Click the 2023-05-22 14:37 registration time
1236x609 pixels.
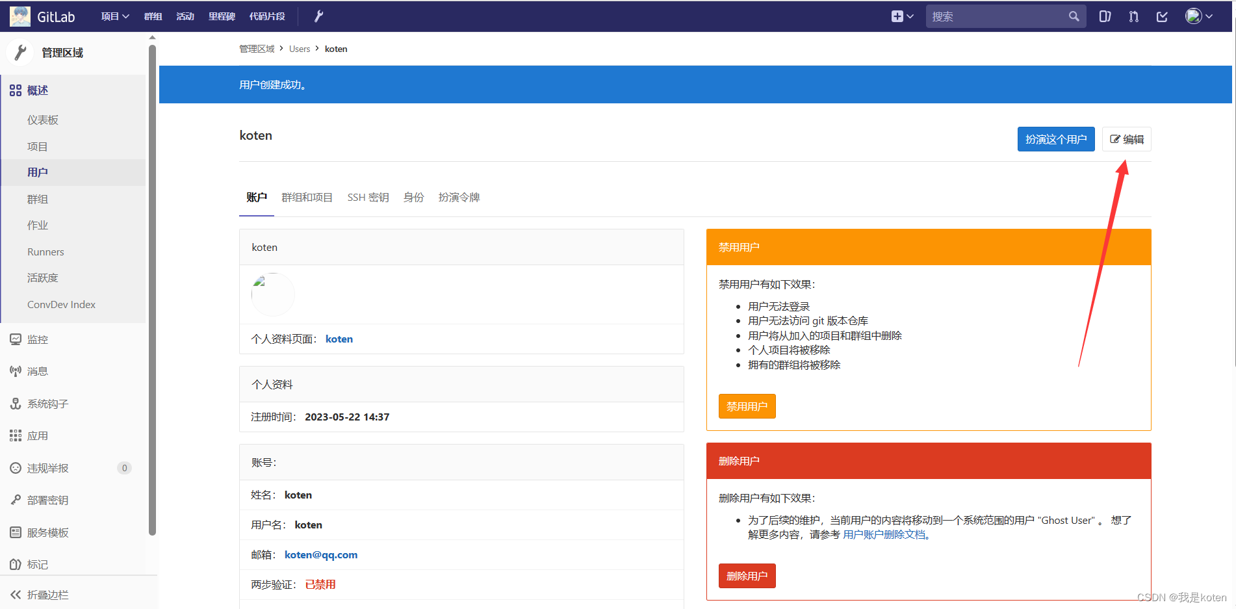[347, 417]
